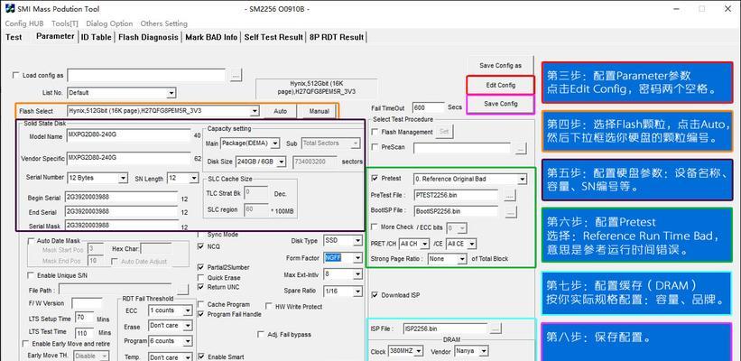Toggle Flash Management checkbox
Image resolution: width=741 pixels, height=361 pixels.
[375, 132]
